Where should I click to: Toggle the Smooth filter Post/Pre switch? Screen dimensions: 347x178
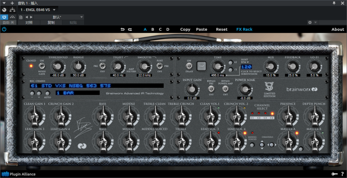pyautogui.click(x=159, y=66)
